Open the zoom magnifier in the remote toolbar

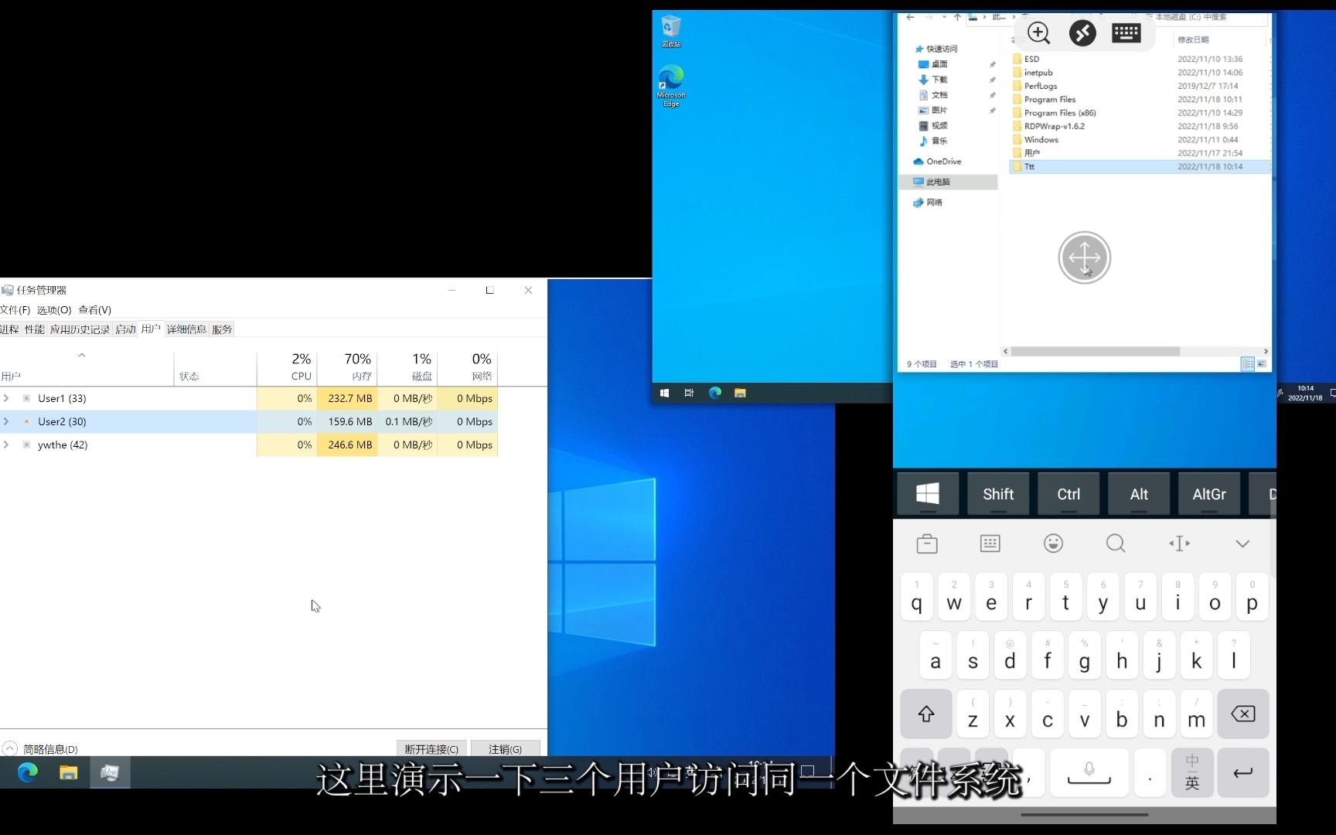pos(1038,33)
